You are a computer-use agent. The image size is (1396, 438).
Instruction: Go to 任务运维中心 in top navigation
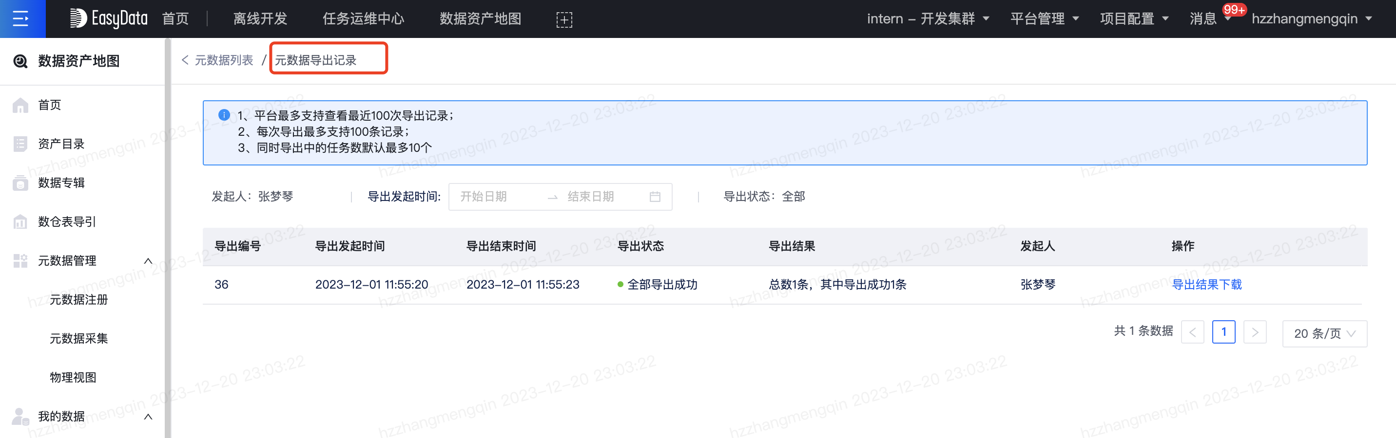(x=363, y=19)
